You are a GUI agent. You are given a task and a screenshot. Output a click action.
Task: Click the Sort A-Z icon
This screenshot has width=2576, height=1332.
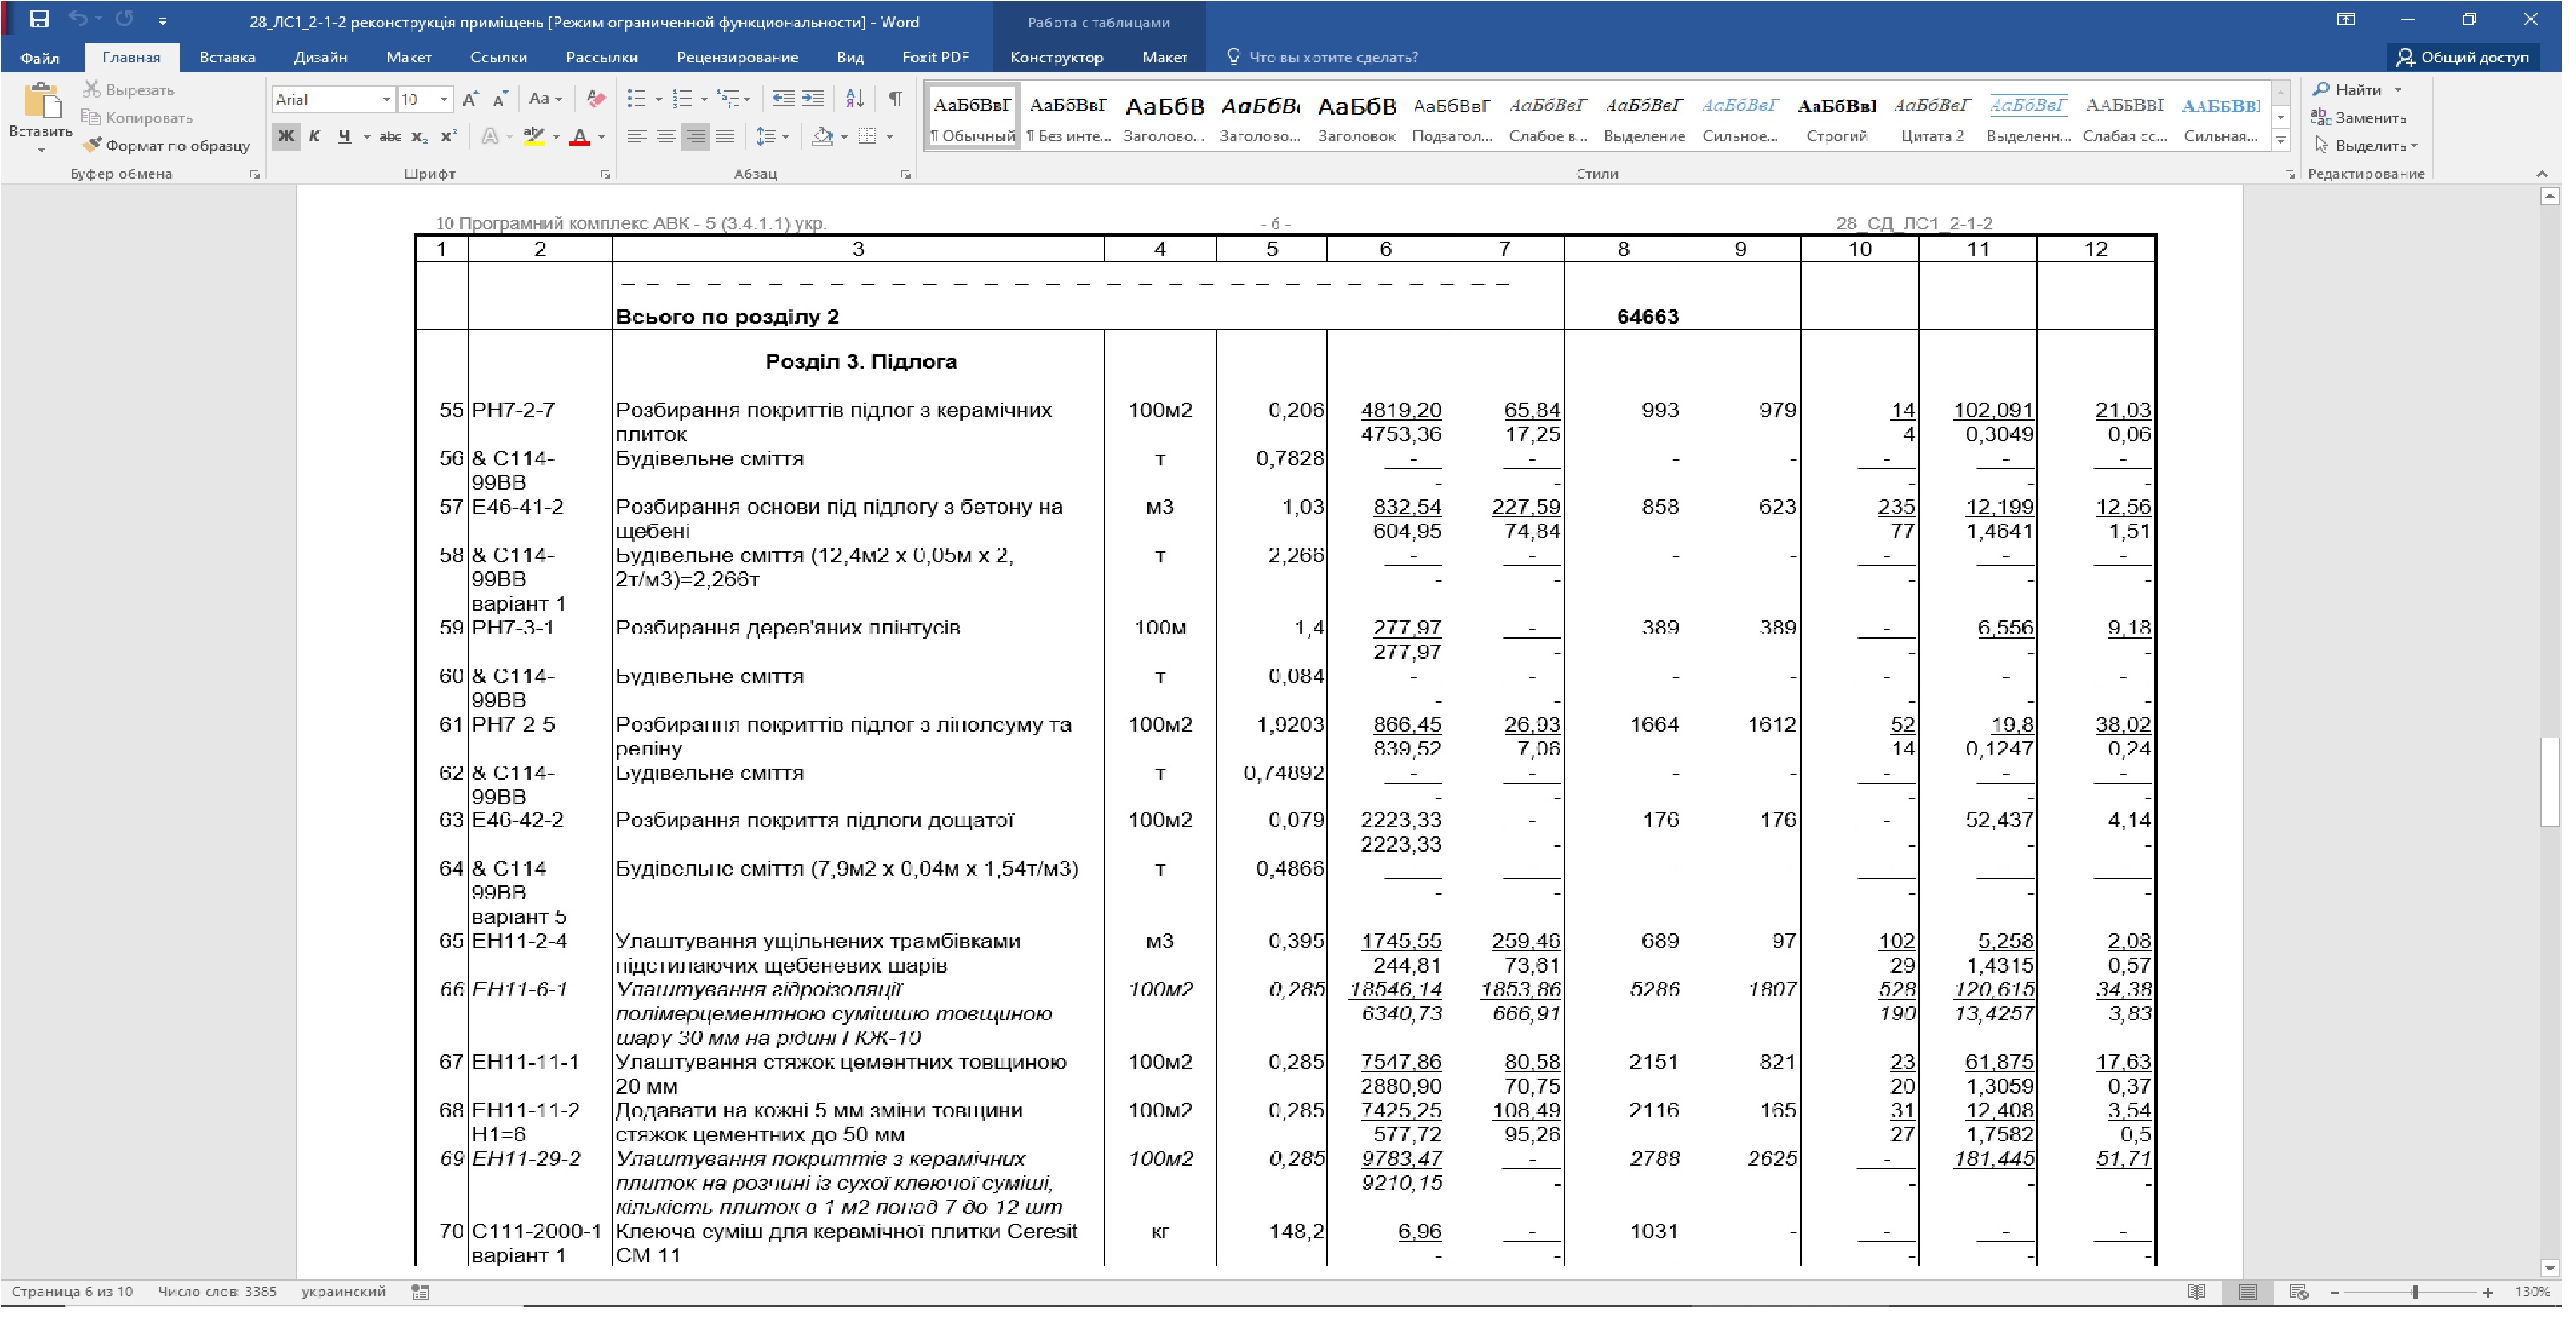point(855,98)
